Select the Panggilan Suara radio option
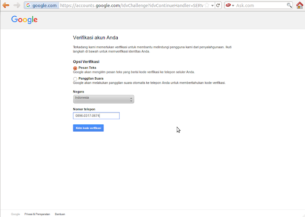 coord(75,79)
